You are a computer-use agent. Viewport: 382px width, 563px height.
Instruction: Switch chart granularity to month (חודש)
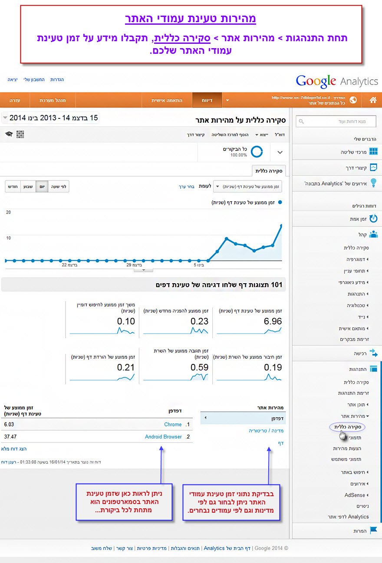pos(13,187)
